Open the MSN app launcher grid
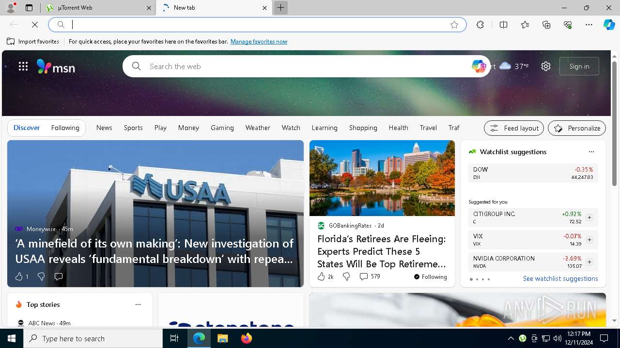Viewport: 620px width, 348px height. 23,66
